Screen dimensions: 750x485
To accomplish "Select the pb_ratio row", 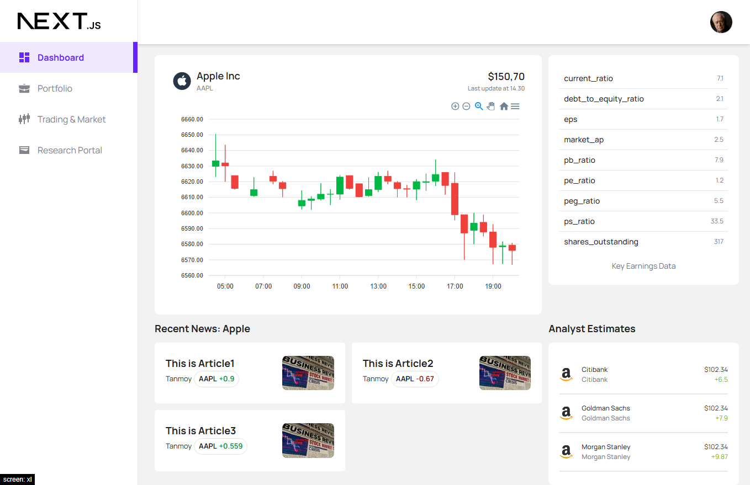I will (643, 160).
